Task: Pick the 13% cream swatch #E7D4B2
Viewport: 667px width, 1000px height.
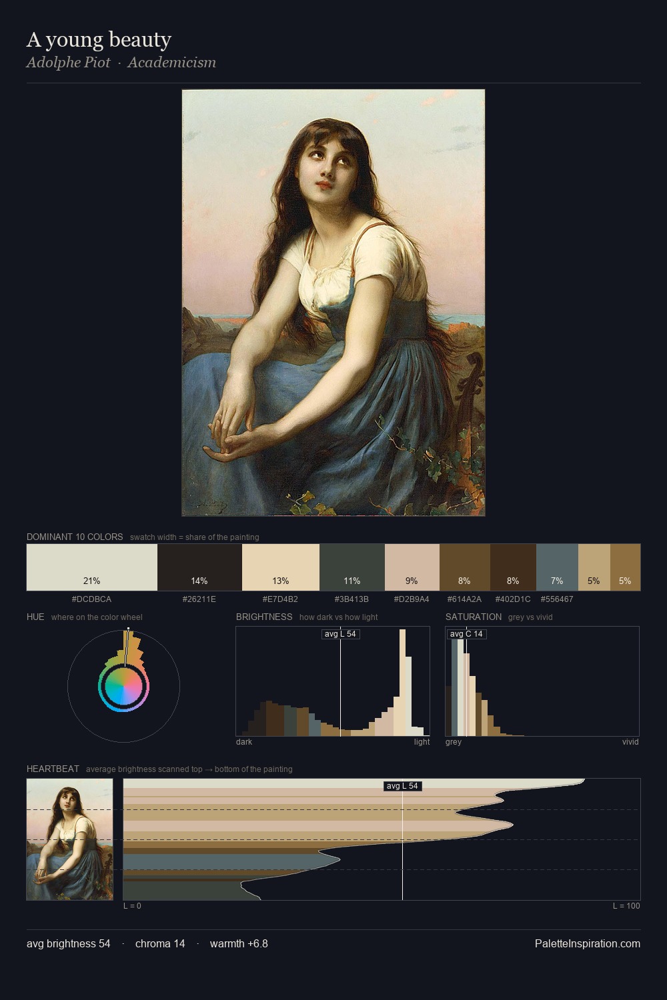Action: click(281, 567)
